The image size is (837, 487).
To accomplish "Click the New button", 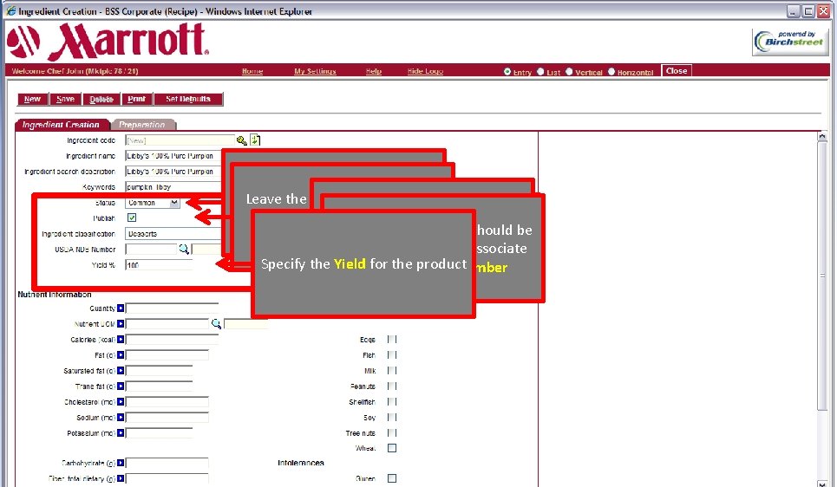I will [x=33, y=99].
